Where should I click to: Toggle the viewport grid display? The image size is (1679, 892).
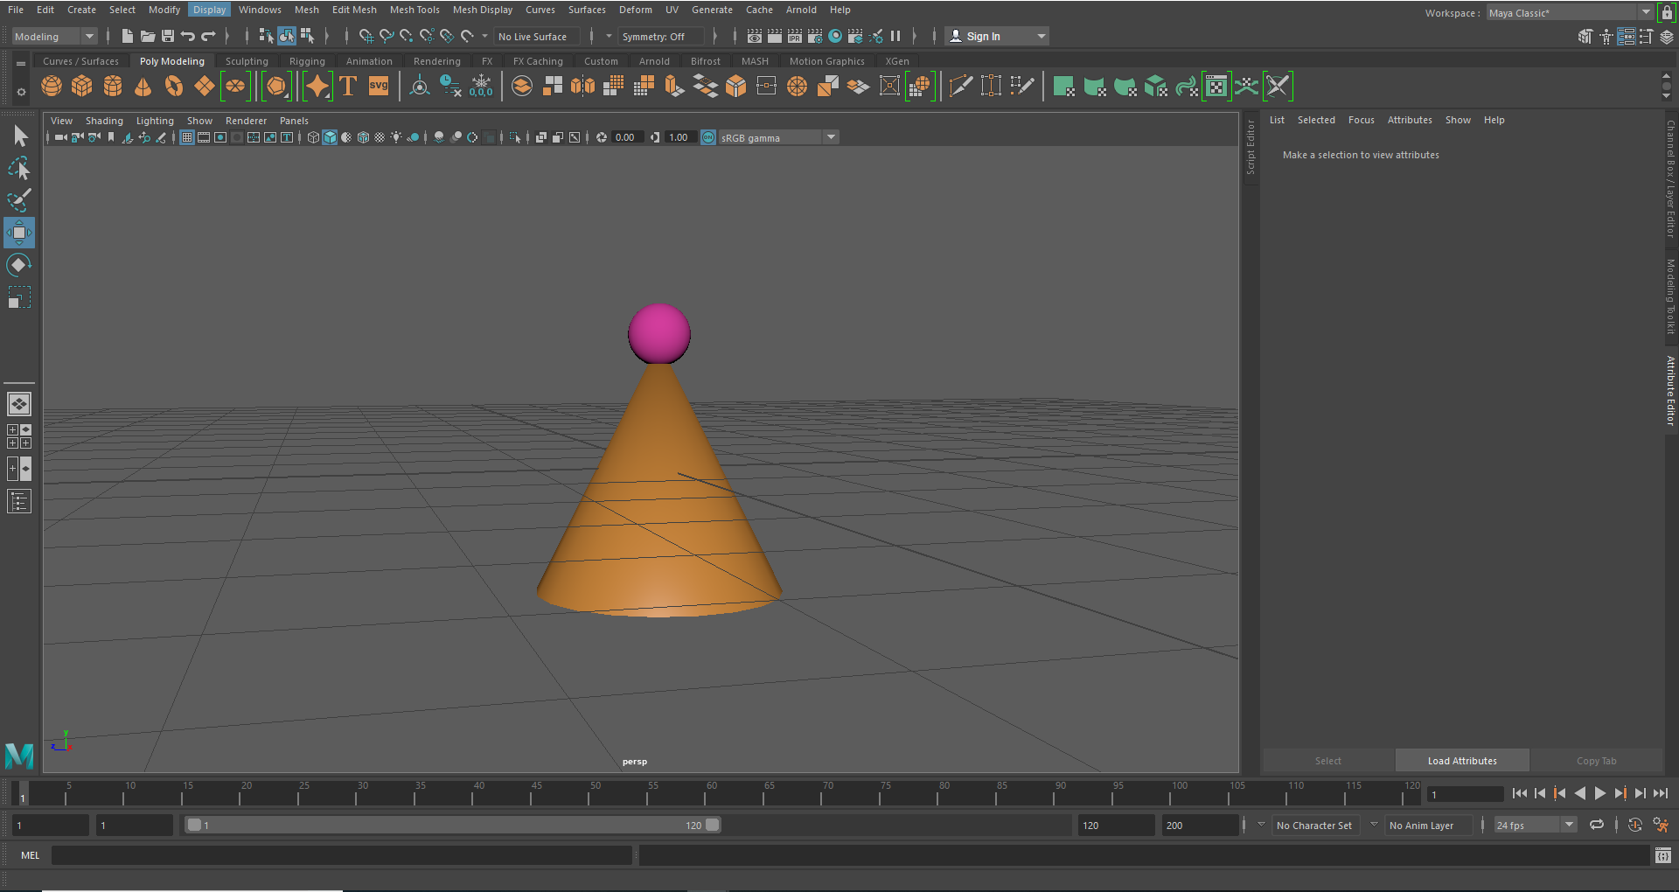click(187, 137)
